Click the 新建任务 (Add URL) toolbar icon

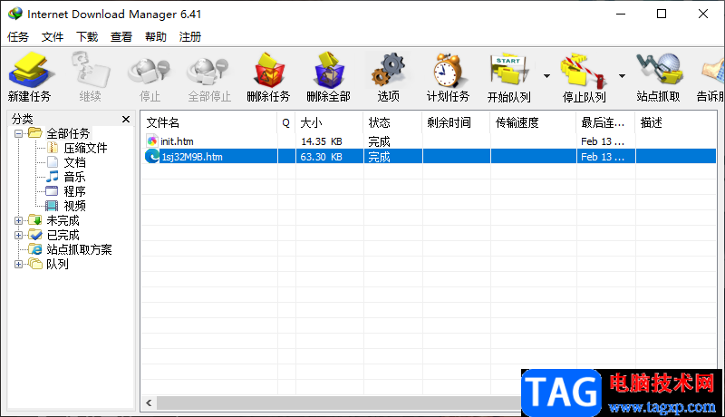coord(30,71)
